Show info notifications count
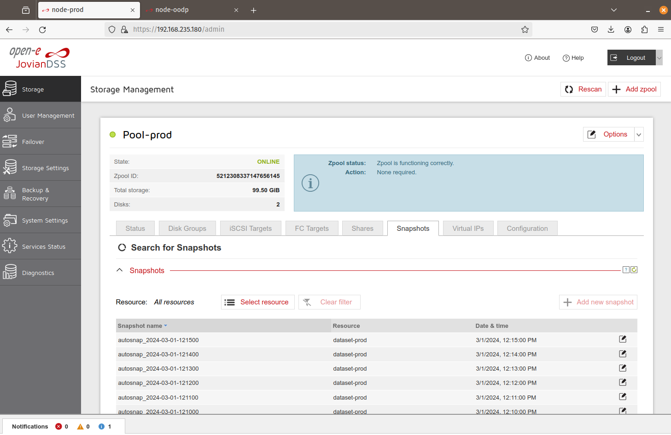The height and width of the screenshot is (435, 671). pyautogui.click(x=105, y=426)
